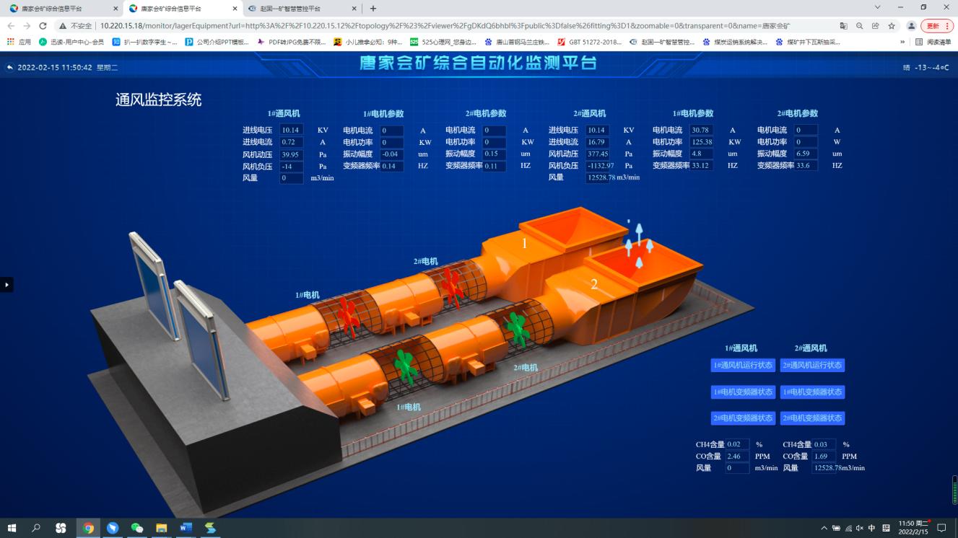Click the 1#通风机运行状态 button
958x538 pixels.
(743, 365)
